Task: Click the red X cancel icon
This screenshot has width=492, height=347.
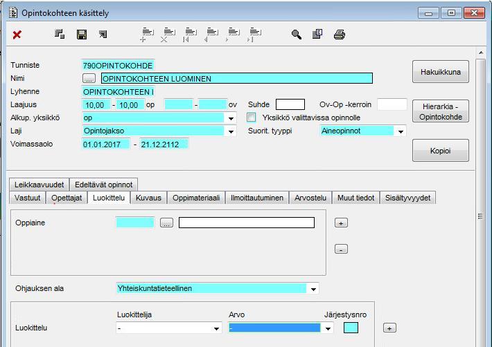Action: (x=17, y=35)
